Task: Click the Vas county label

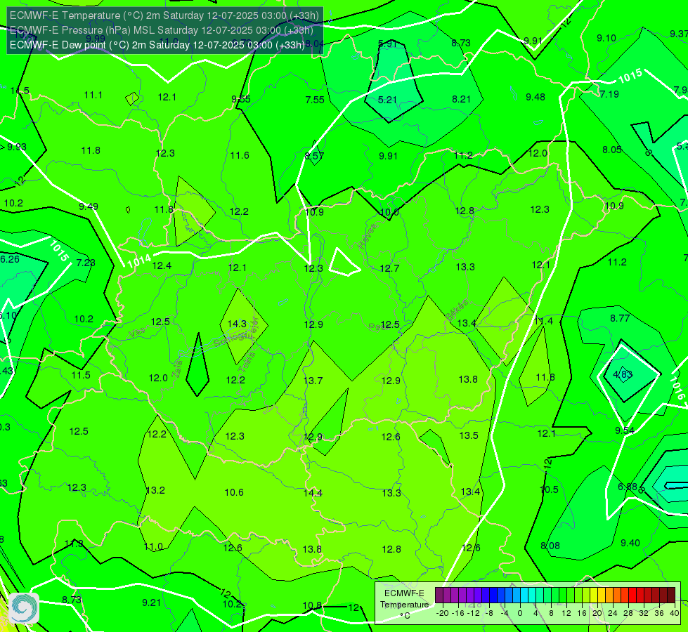Action: [x=137, y=333]
